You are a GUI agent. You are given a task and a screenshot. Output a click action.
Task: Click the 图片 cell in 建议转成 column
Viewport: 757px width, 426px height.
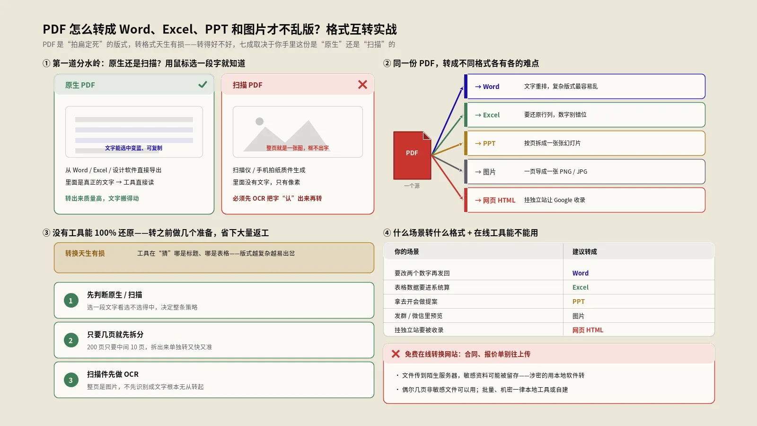point(578,316)
